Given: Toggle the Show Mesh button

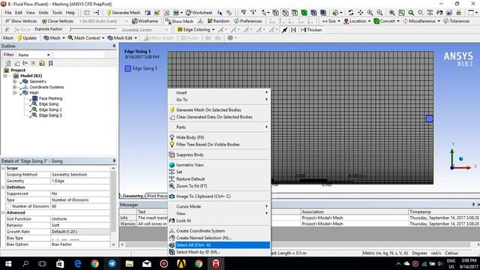Looking at the screenshot, I should (179, 21).
